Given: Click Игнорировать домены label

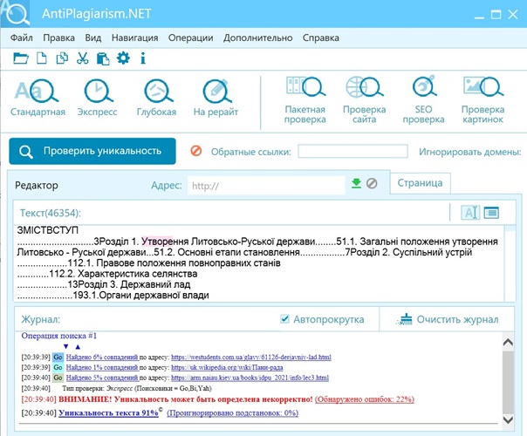Looking at the screenshot, I should pos(470,152).
